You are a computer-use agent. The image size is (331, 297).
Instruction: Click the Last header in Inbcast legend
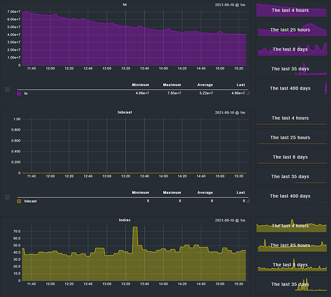pos(241,192)
